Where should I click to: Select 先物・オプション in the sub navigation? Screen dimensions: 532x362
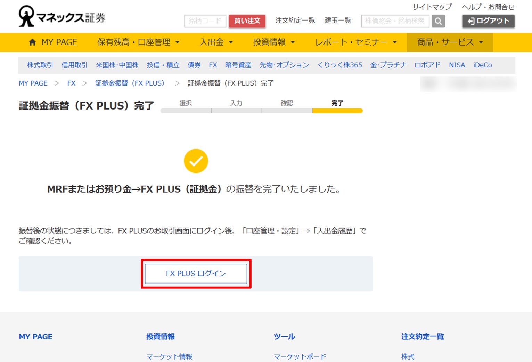point(284,65)
